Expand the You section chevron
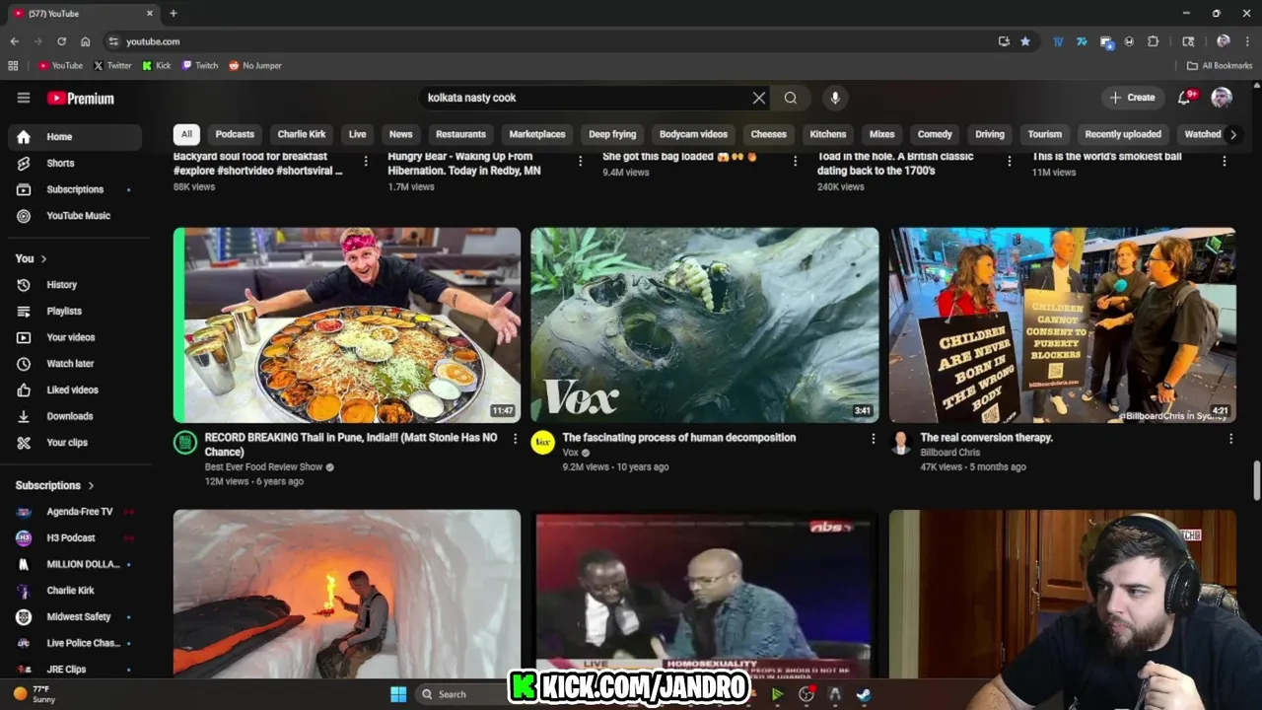 point(43,258)
